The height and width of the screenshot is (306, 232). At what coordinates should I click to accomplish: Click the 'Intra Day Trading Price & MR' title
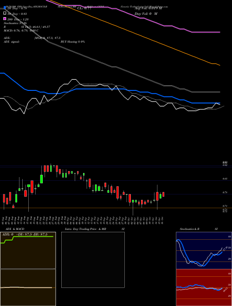click(x=85, y=229)
